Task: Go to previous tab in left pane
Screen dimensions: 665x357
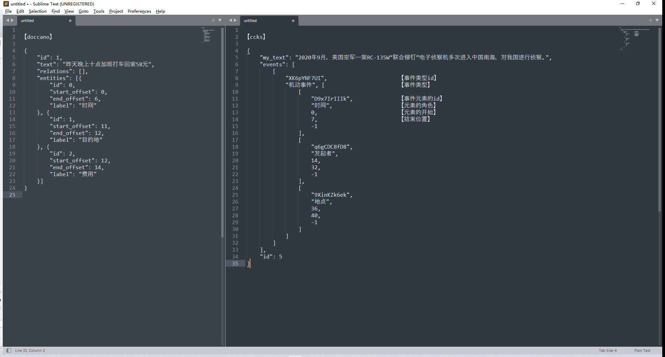Action: pyautogui.click(x=8, y=20)
